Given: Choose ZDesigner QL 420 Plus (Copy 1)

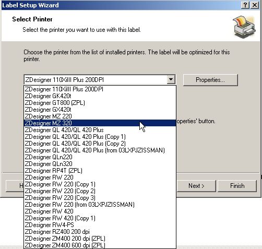Looking at the screenshot, I should tap(100, 137).
